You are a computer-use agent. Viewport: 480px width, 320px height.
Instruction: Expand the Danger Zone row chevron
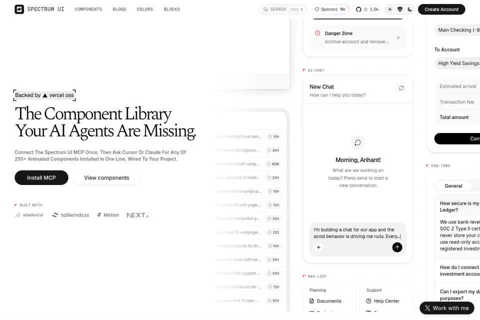[x=398, y=37]
